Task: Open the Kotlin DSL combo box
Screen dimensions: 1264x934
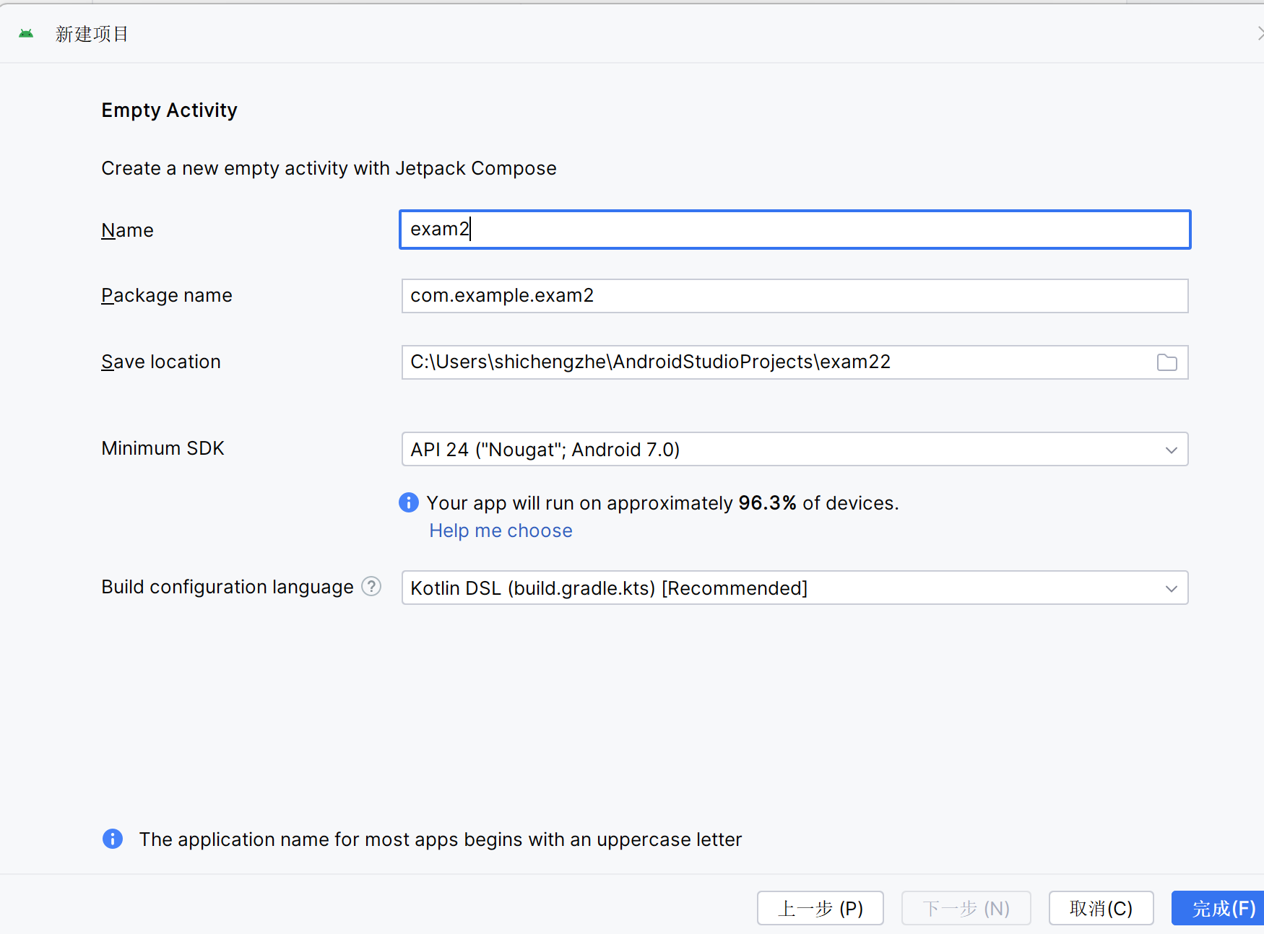Action: 780,588
